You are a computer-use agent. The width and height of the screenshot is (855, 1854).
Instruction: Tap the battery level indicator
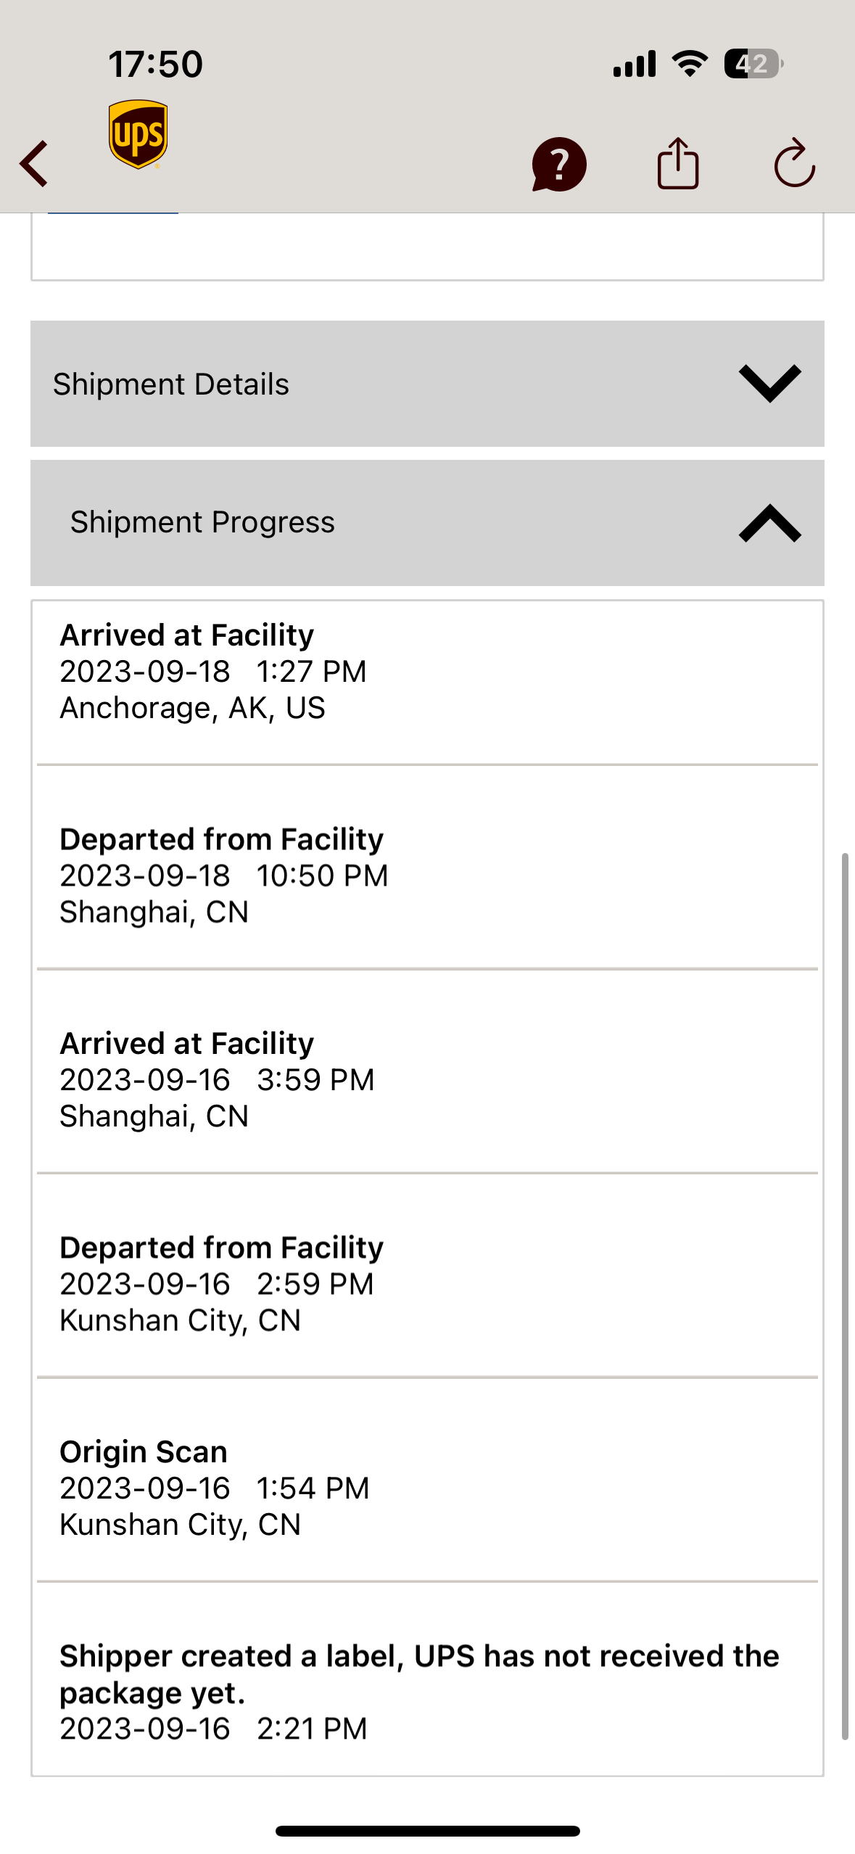point(753,64)
